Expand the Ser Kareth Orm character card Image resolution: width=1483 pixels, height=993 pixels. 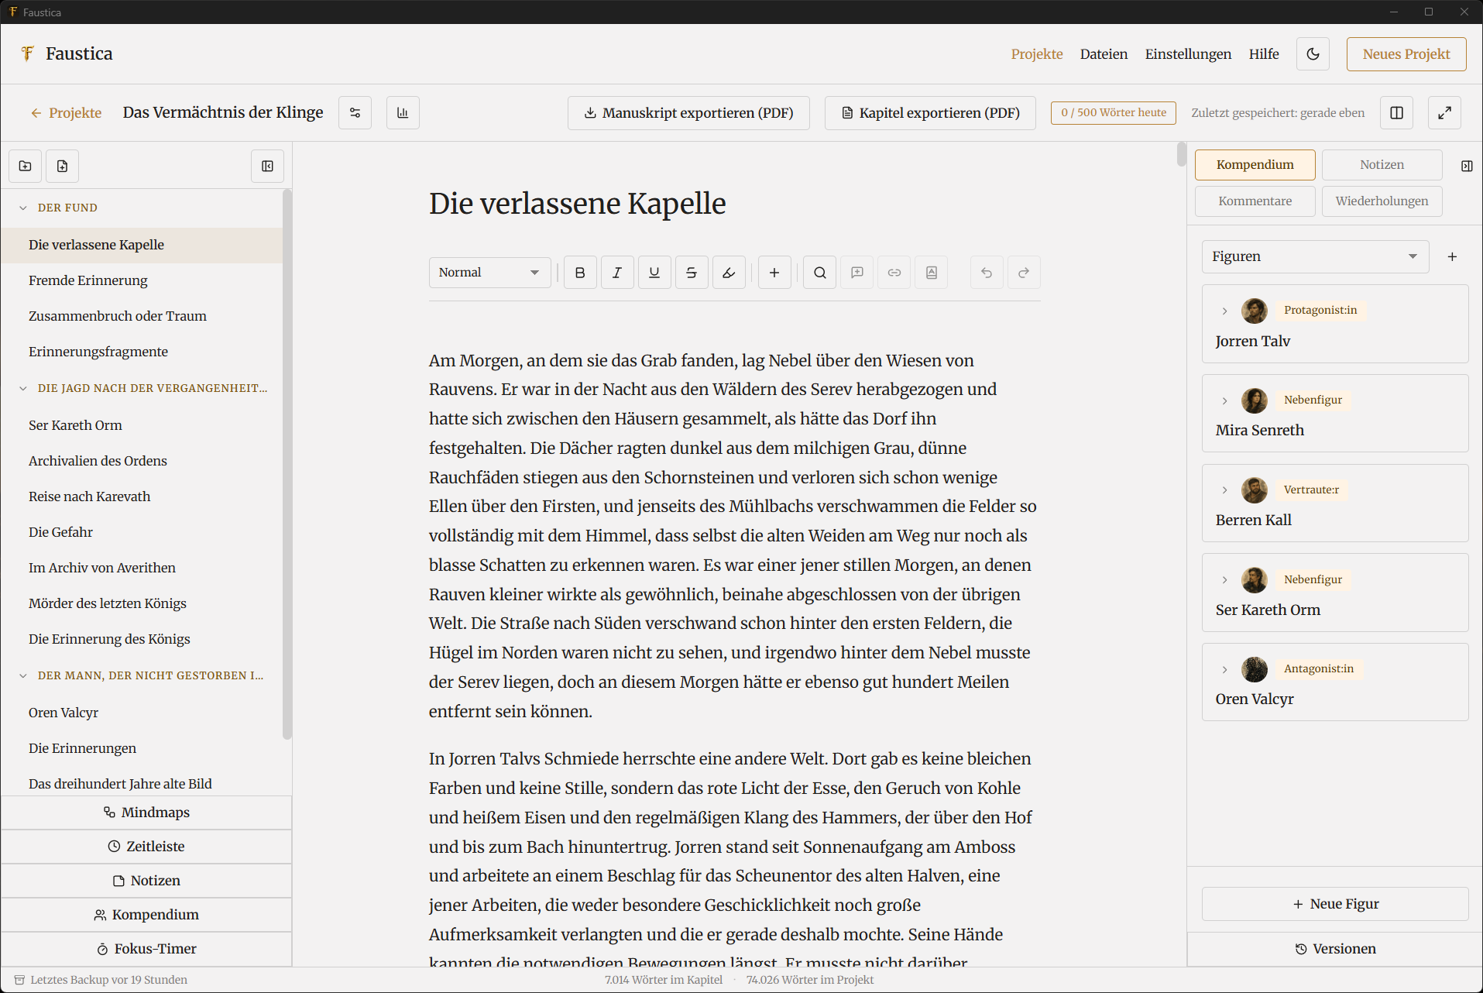(1224, 580)
